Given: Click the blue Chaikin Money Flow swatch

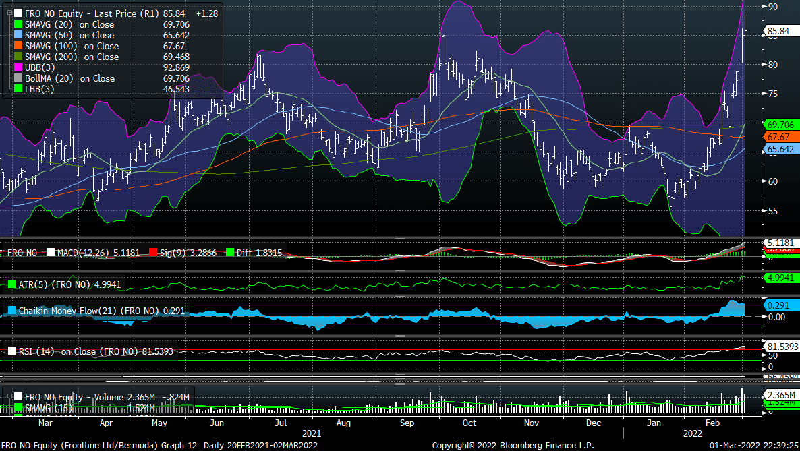Looking at the screenshot, I should pyautogui.click(x=11, y=311).
